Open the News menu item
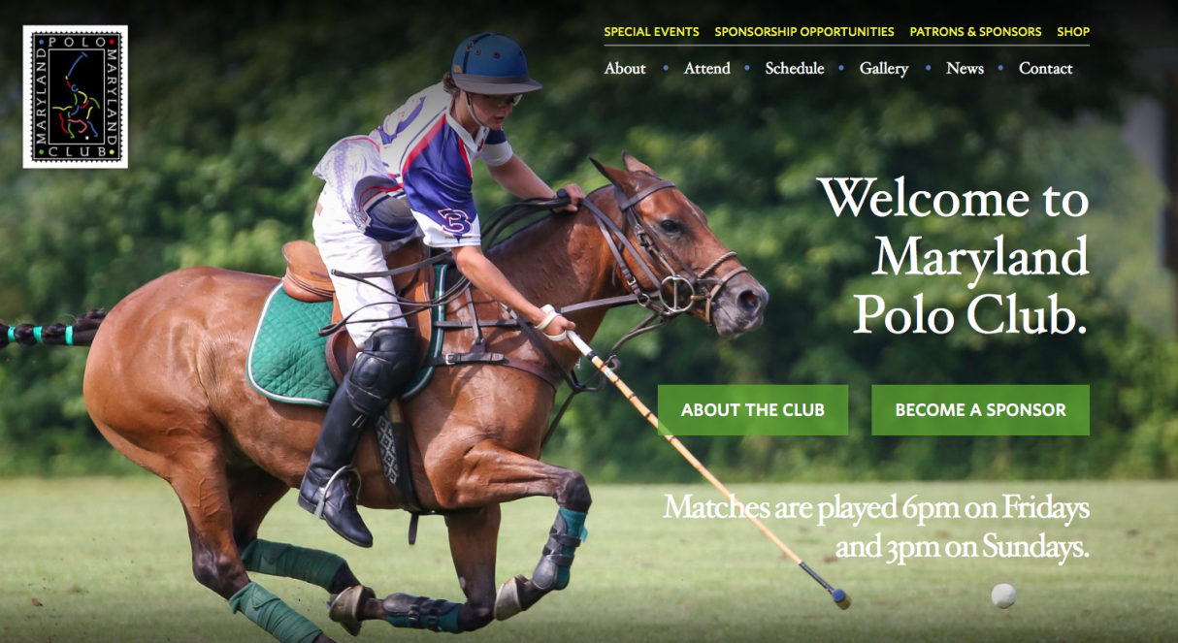Screen dimensions: 1178x643 (x=965, y=68)
